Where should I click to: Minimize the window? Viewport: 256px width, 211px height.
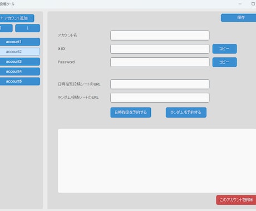240,4
